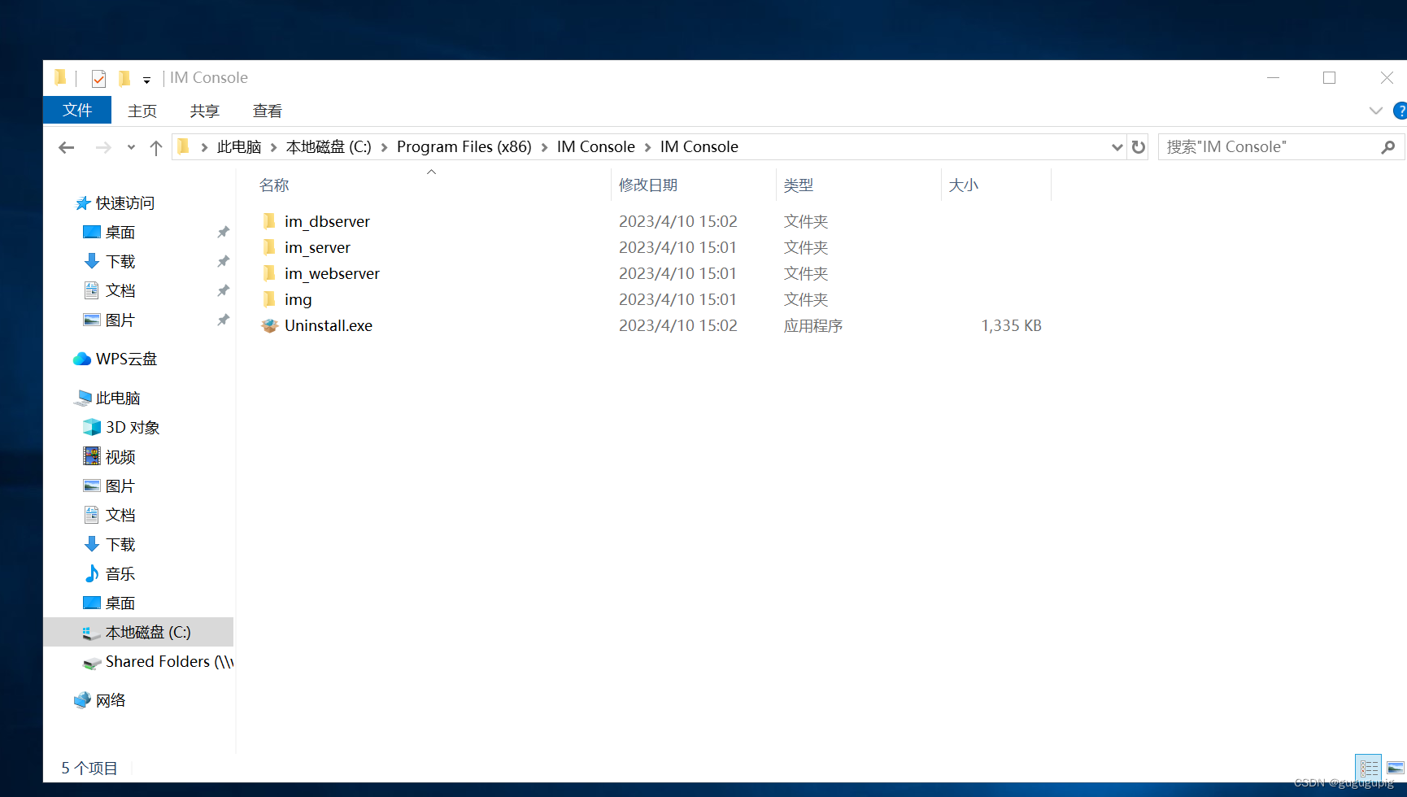The width and height of the screenshot is (1407, 797).
Task: Open 快速访问 in navigation pane
Action: point(125,203)
